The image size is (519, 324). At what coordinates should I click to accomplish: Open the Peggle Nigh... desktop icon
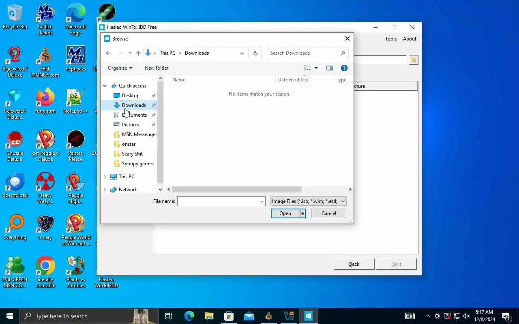pyautogui.click(x=76, y=188)
